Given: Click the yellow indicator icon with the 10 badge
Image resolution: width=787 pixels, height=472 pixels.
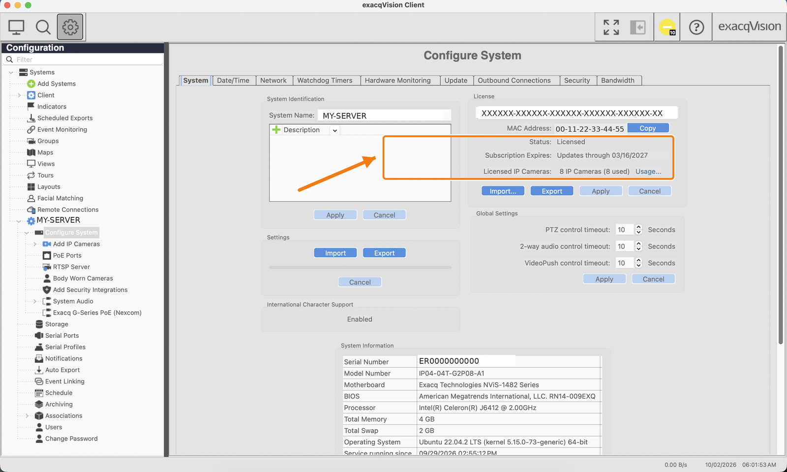Looking at the screenshot, I should click(667, 27).
